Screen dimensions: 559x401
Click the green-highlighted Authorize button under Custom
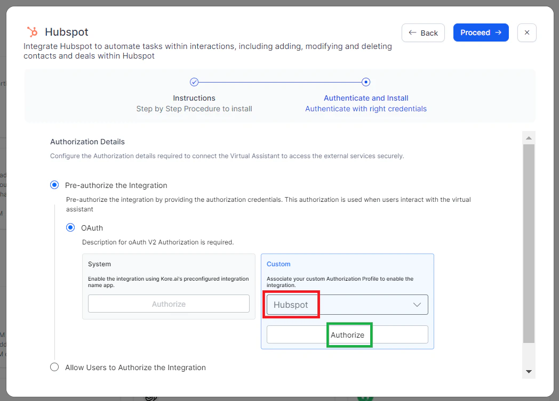[349, 335]
